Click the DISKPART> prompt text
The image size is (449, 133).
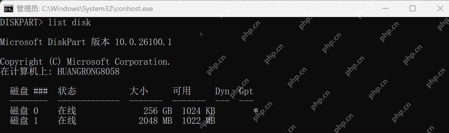pos(22,22)
